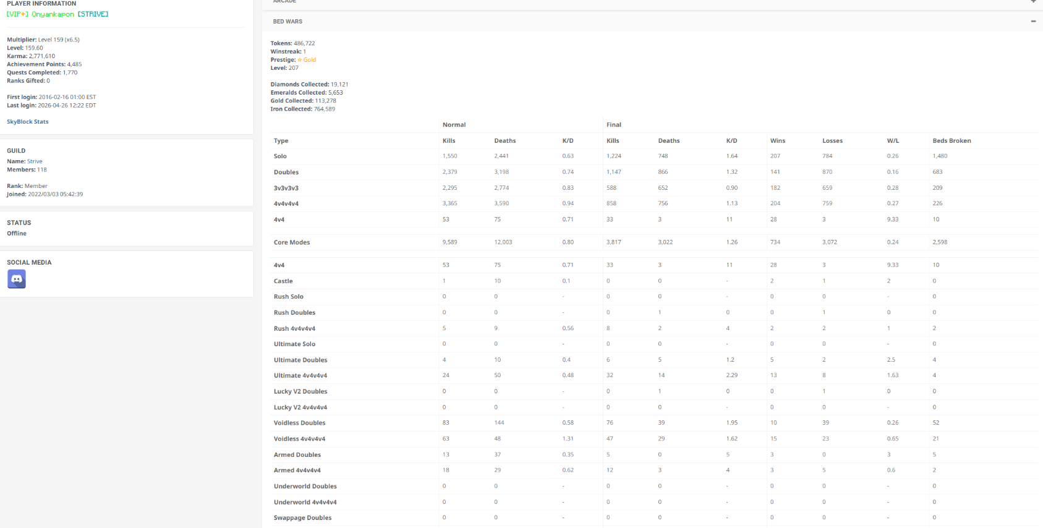
Task: Collapse the Bed Wars section with the minus
Action: coord(1032,22)
